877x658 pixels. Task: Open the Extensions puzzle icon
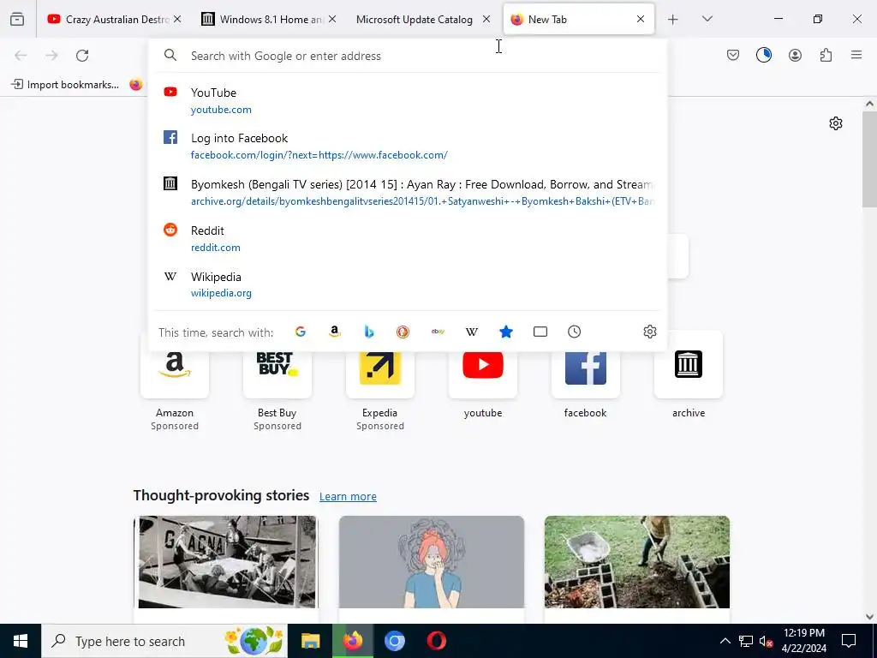826,55
